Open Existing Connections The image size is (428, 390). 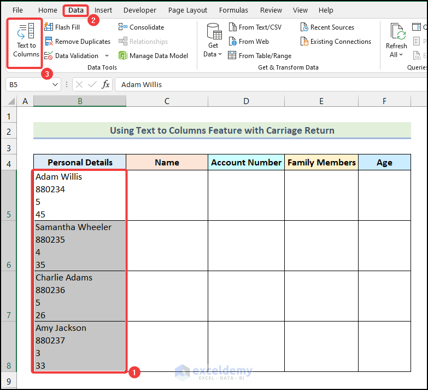pyautogui.click(x=335, y=42)
